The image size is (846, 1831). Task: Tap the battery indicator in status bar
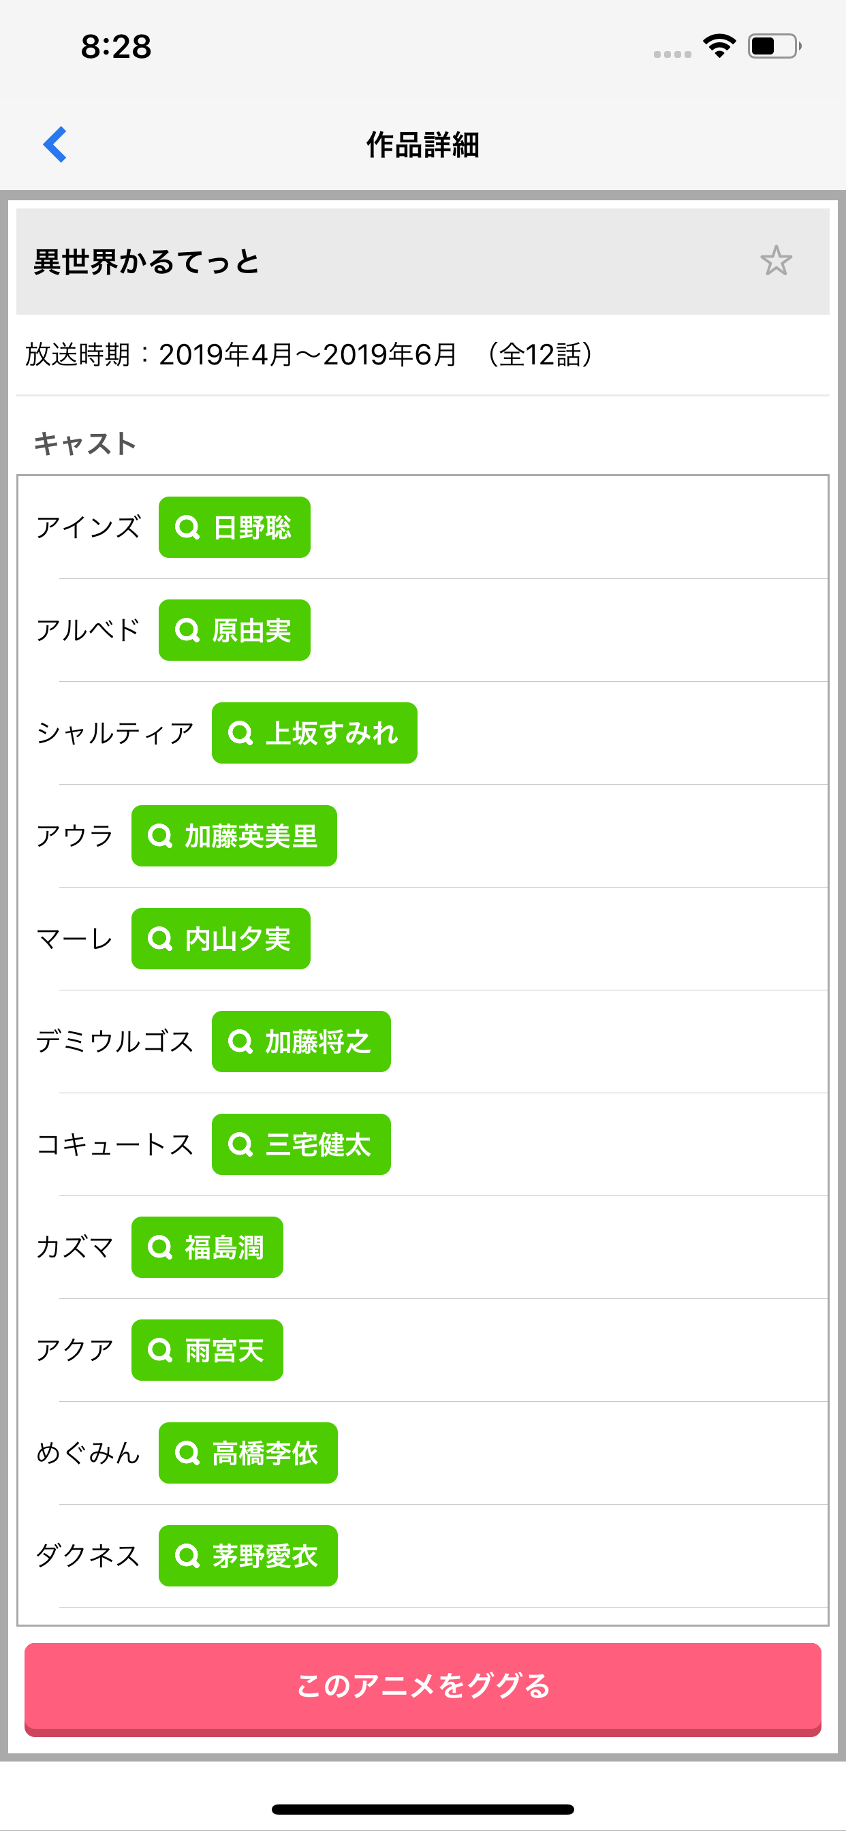click(774, 46)
